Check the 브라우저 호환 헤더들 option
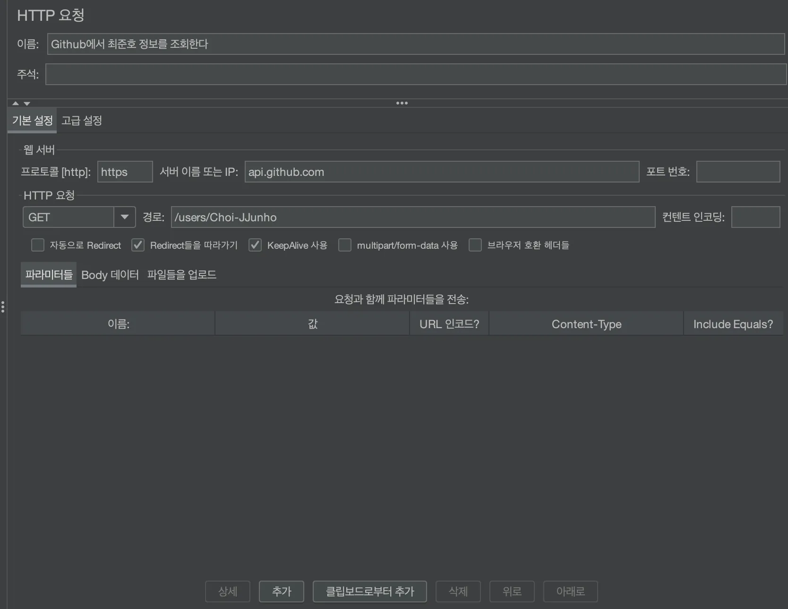This screenshot has height=609, width=788. (x=475, y=245)
